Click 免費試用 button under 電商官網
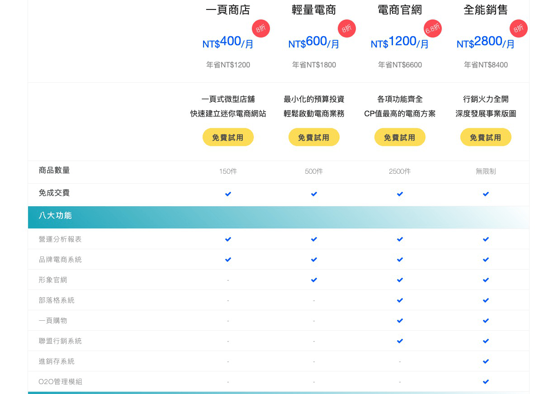The width and height of the screenshot is (544, 394). (x=400, y=138)
